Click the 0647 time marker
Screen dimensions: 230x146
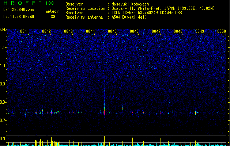(156, 31)
